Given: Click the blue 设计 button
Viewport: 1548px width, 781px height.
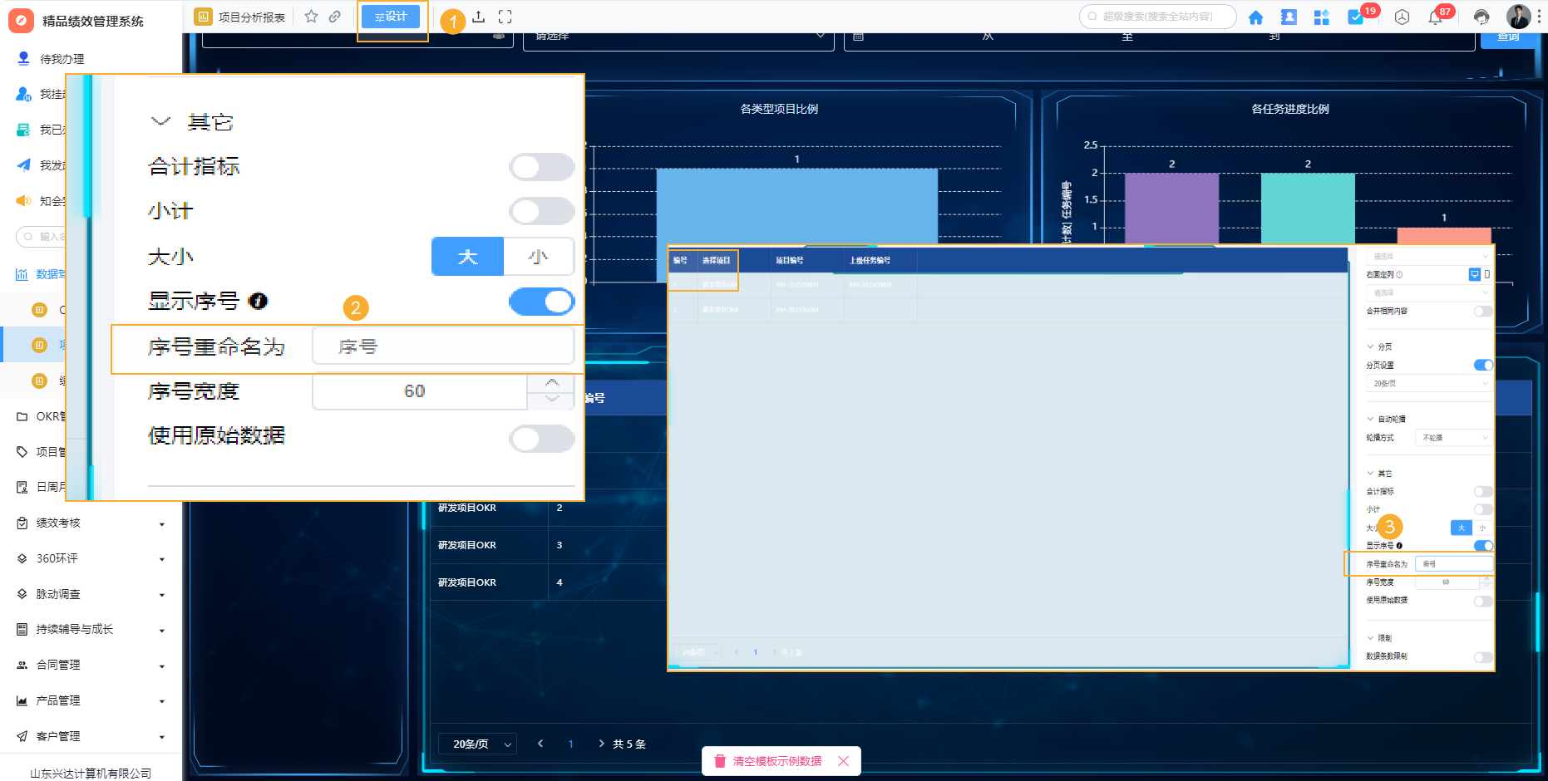Looking at the screenshot, I should tap(391, 17).
